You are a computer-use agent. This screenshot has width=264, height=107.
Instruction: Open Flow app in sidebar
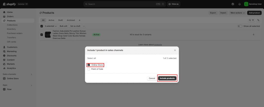(9, 89)
